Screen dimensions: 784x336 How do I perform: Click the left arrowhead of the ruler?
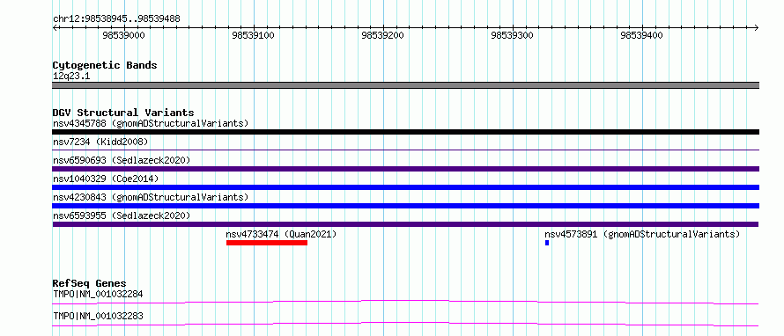55,27
